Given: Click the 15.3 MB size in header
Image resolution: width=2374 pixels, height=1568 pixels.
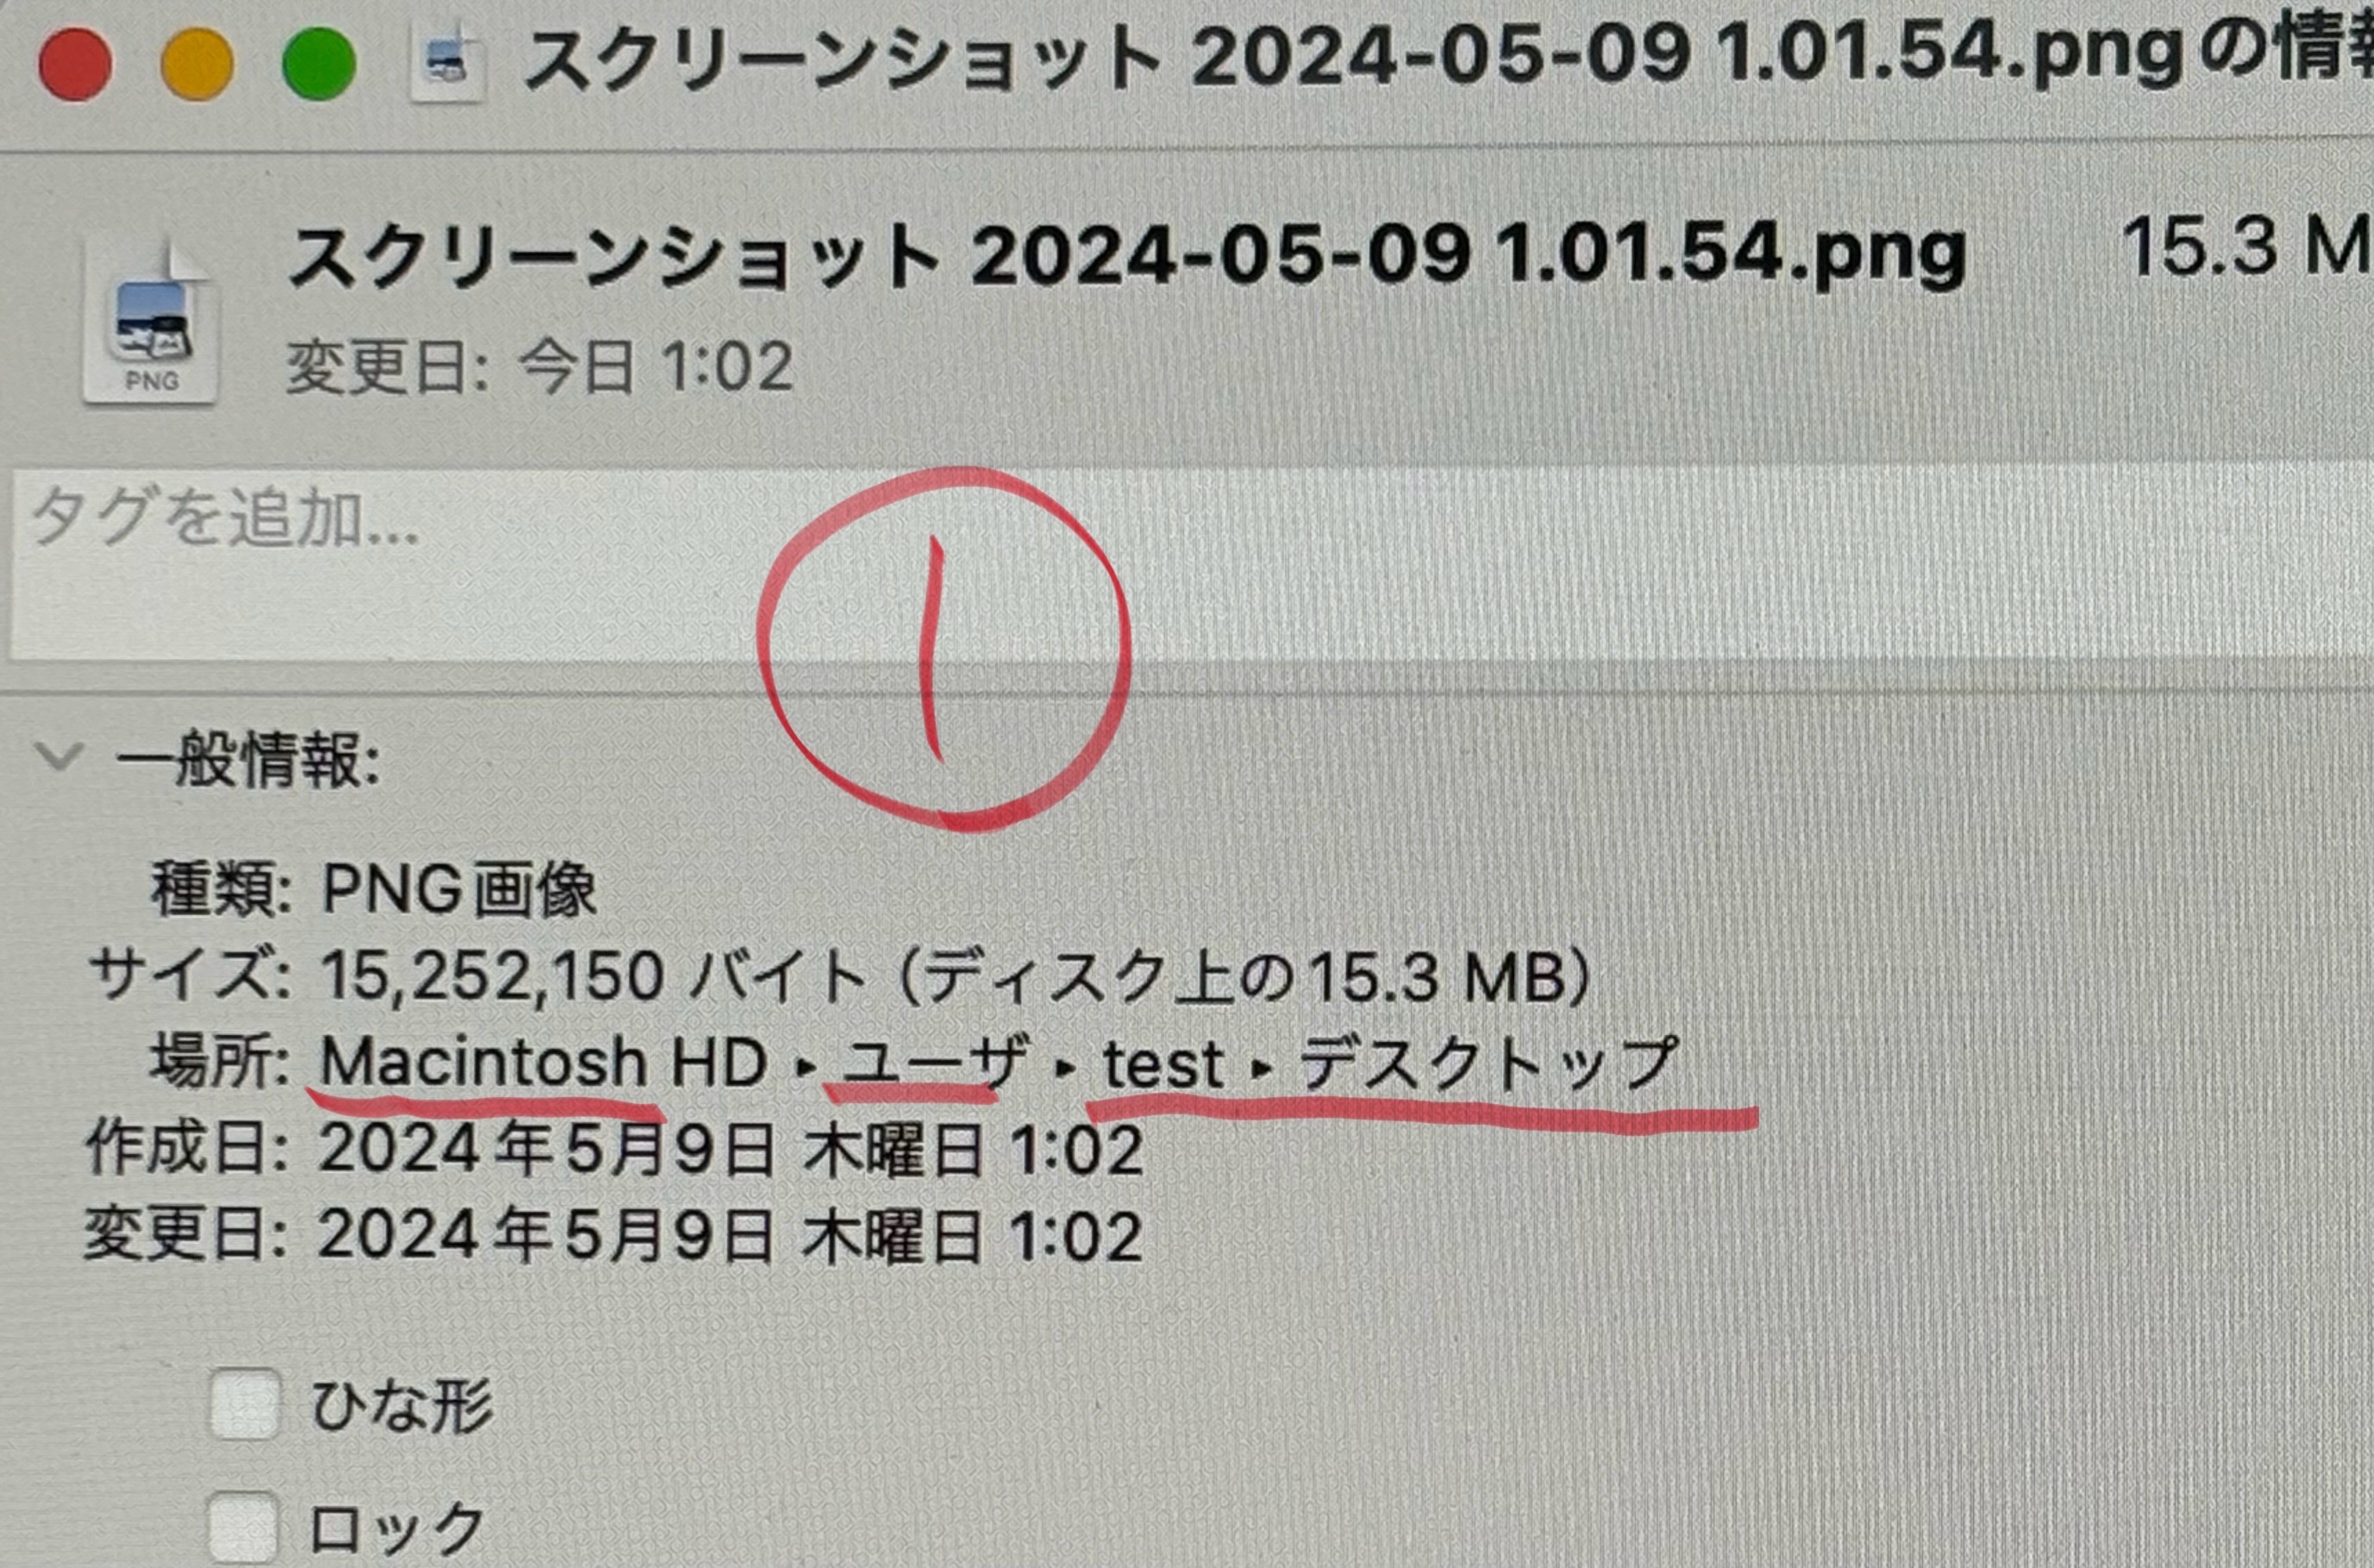Looking at the screenshot, I should tap(2246, 246).
